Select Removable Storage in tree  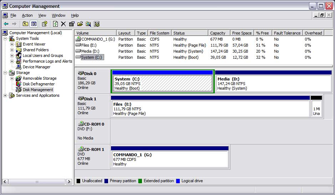(x=40, y=78)
